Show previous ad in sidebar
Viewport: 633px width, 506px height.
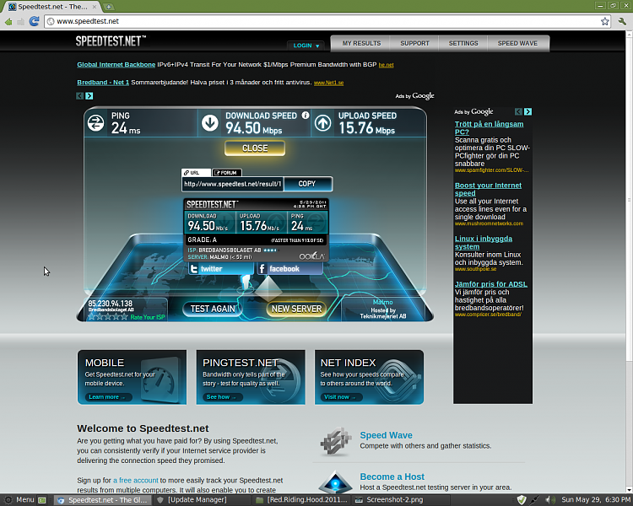click(518, 111)
